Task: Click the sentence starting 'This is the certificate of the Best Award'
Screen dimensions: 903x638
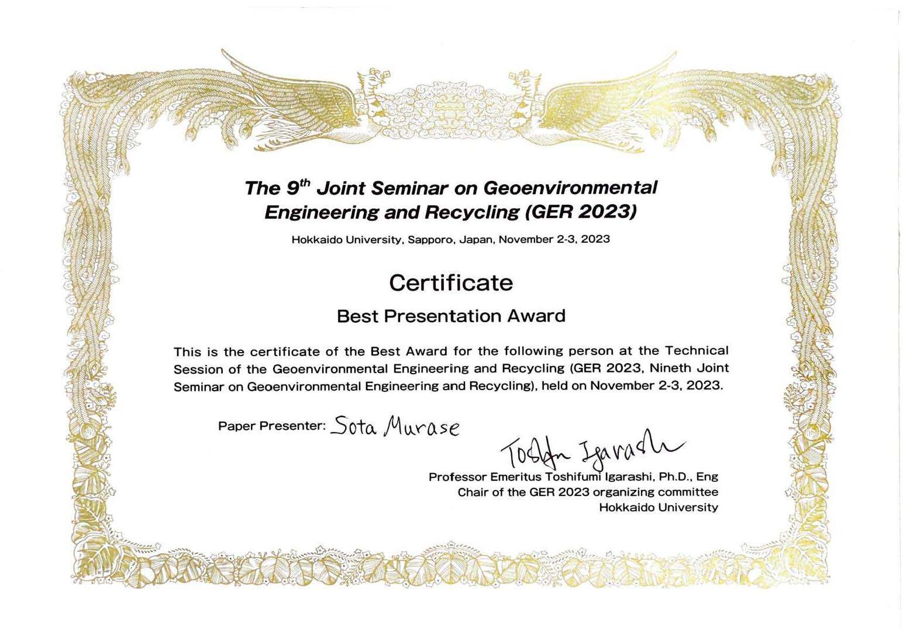Action: pyautogui.click(x=451, y=351)
